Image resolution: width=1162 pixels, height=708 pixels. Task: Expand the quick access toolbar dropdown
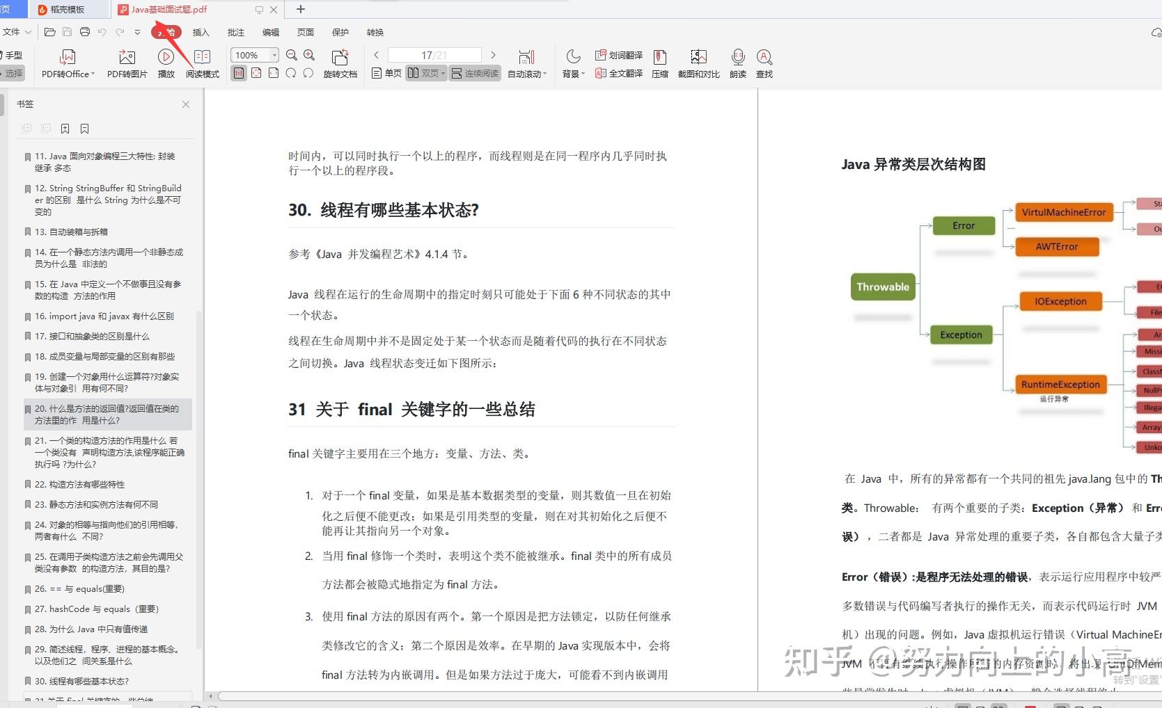pyautogui.click(x=137, y=32)
